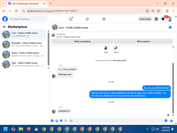The image size is (177, 133).
Task: Open the Jade 3 beds 2 baths conversation
Action: click(x=24, y=64)
